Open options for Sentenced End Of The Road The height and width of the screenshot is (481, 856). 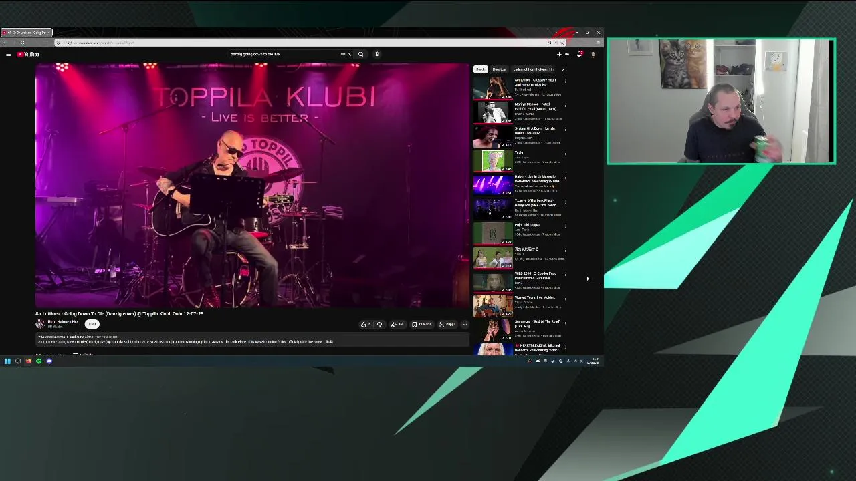566,322
